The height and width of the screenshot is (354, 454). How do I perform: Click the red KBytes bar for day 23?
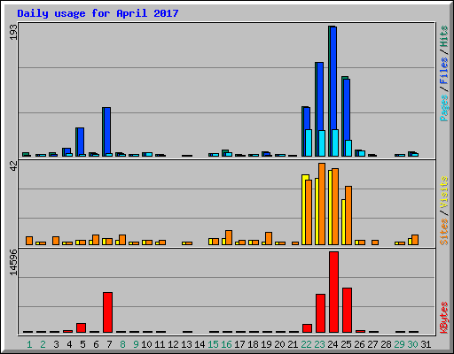pyautogui.click(x=320, y=313)
